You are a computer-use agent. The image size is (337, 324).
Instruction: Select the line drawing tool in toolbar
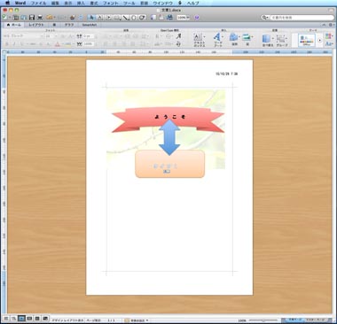pos(126,18)
